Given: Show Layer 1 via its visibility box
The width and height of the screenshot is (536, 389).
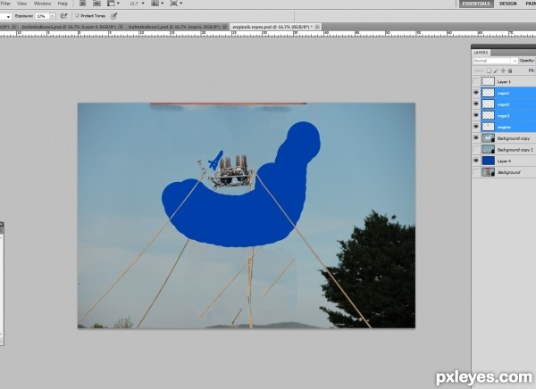Looking at the screenshot, I should [x=476, y=81].
